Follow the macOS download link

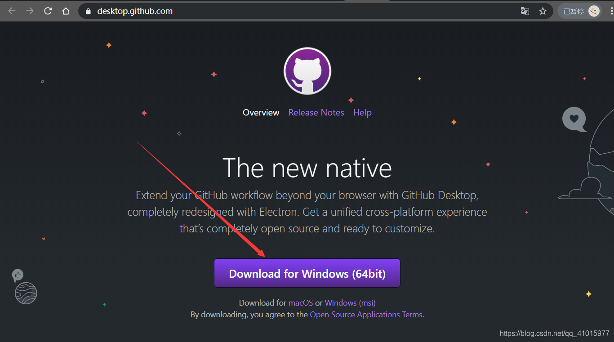pos(301,303)
